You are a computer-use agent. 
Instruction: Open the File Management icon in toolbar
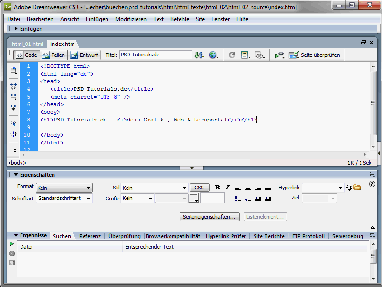tap(199, 55)
